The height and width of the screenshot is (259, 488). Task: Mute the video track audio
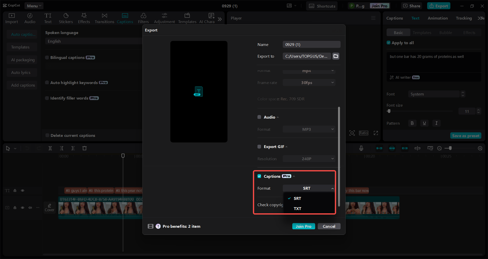[x=30, y=208]
